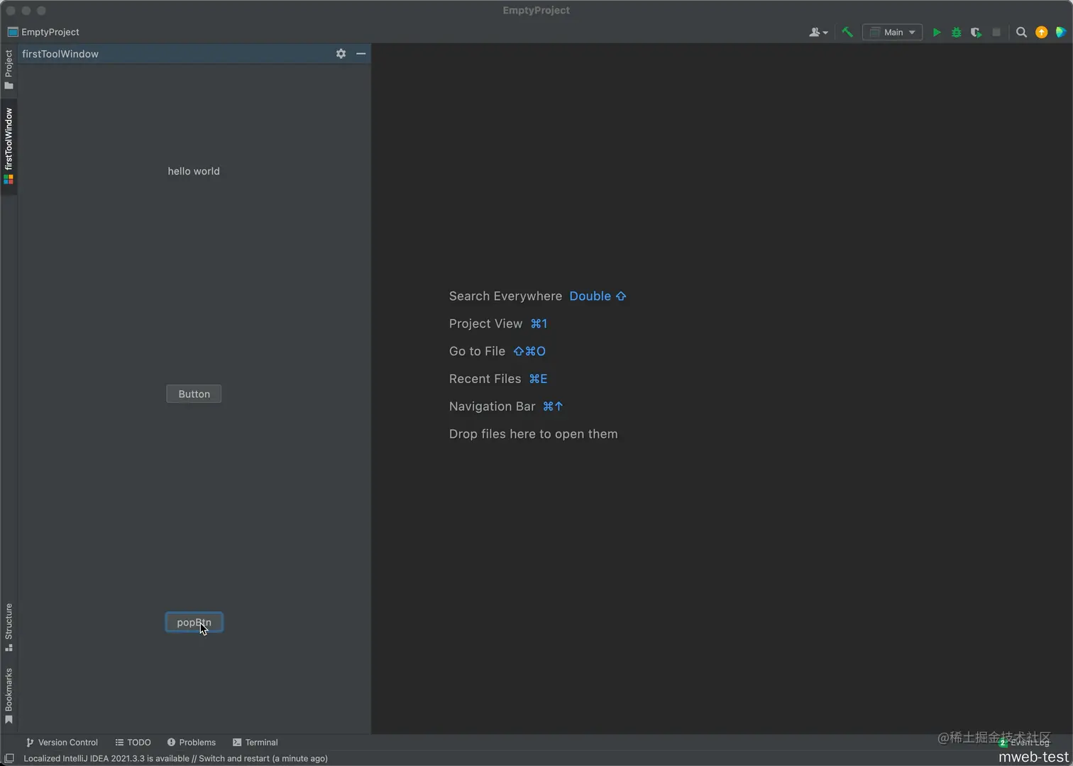Build project with the hammer icon

pos(847,32)
